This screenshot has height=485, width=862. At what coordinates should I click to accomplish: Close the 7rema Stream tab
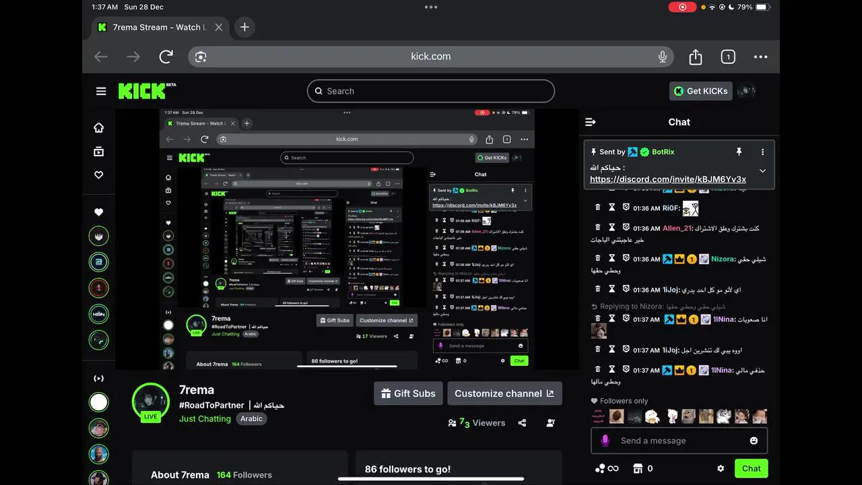click(219, 27)
